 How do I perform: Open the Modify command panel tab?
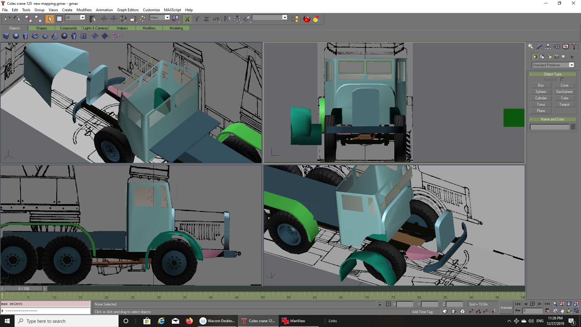539,47
